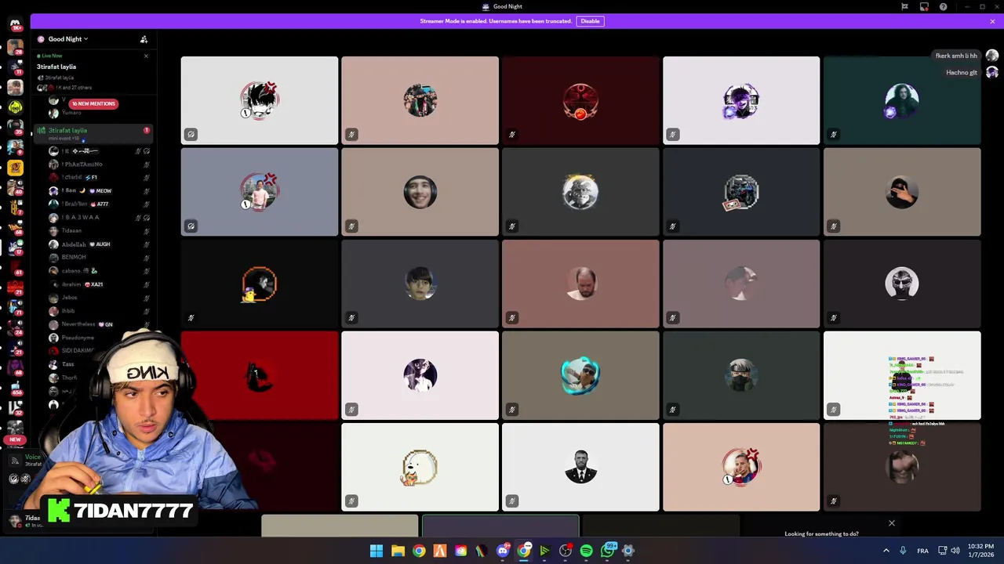This screenshot has height=564, width=1004.
Task: Click the microphone icon in system tray
Action: pyautogui.click(x=903, y=551)
